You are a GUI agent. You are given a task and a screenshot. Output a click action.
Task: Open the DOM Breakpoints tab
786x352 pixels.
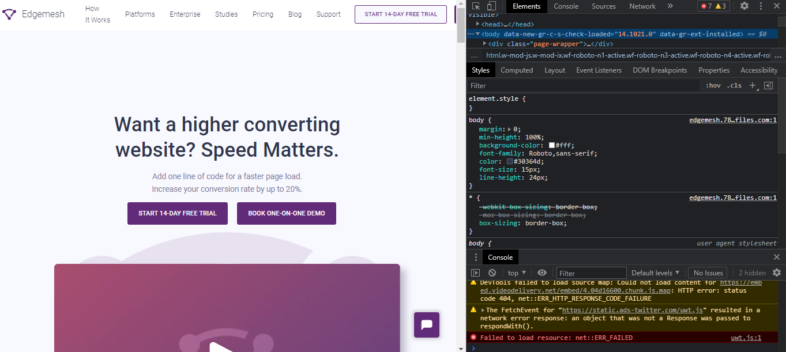pyautogui.click(x=660, y=70)
